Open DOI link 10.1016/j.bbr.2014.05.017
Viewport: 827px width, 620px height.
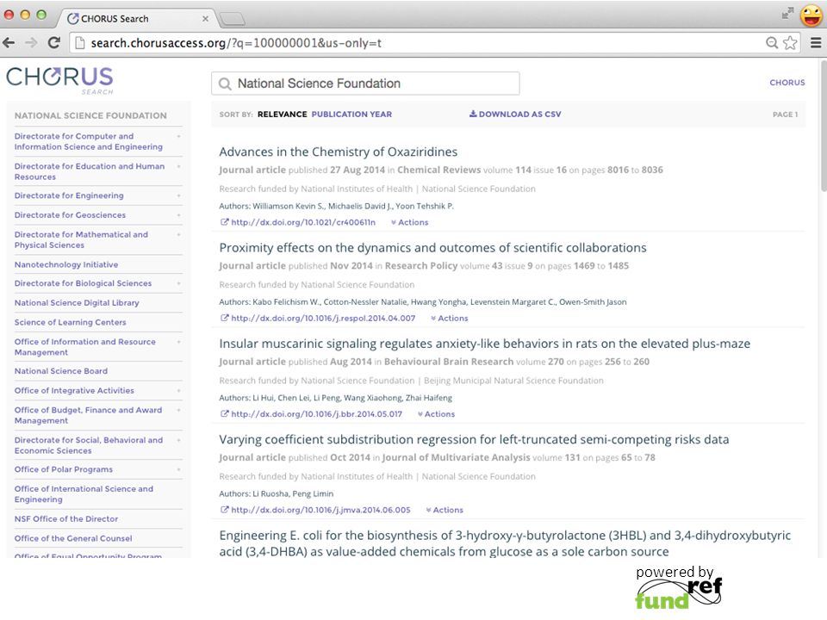pos(316,414)
